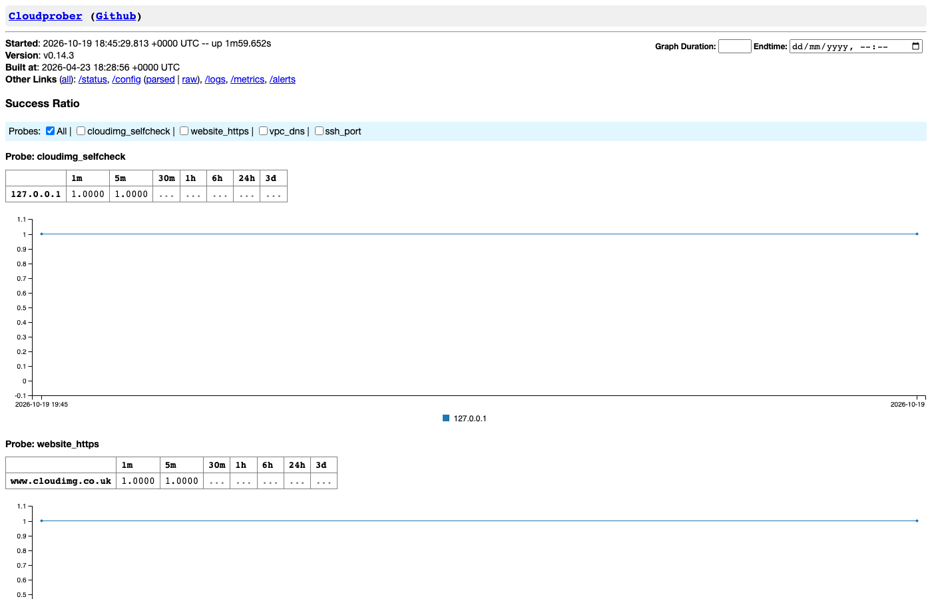
Task: Click the 3d column header in website_https table
Action: [x=324, y=465]
